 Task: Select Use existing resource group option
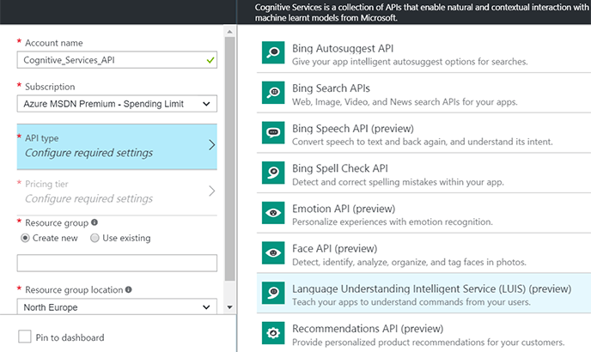(x=94, y=238)
